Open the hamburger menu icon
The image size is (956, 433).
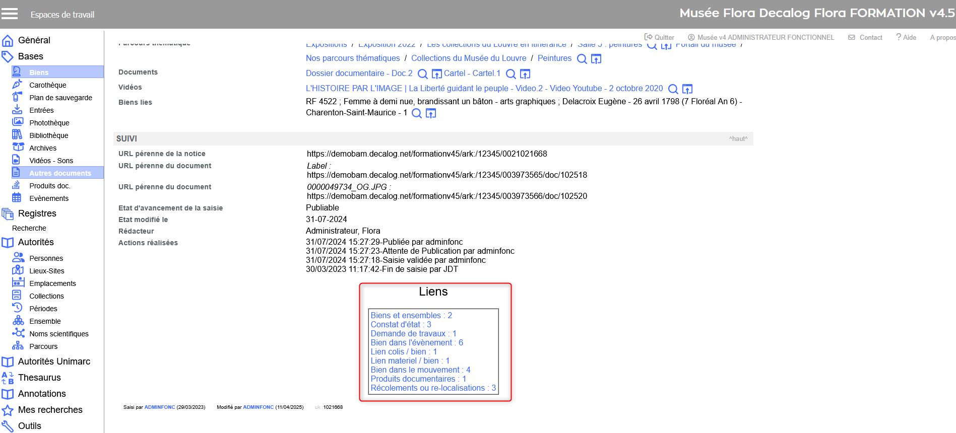point(9,14)
